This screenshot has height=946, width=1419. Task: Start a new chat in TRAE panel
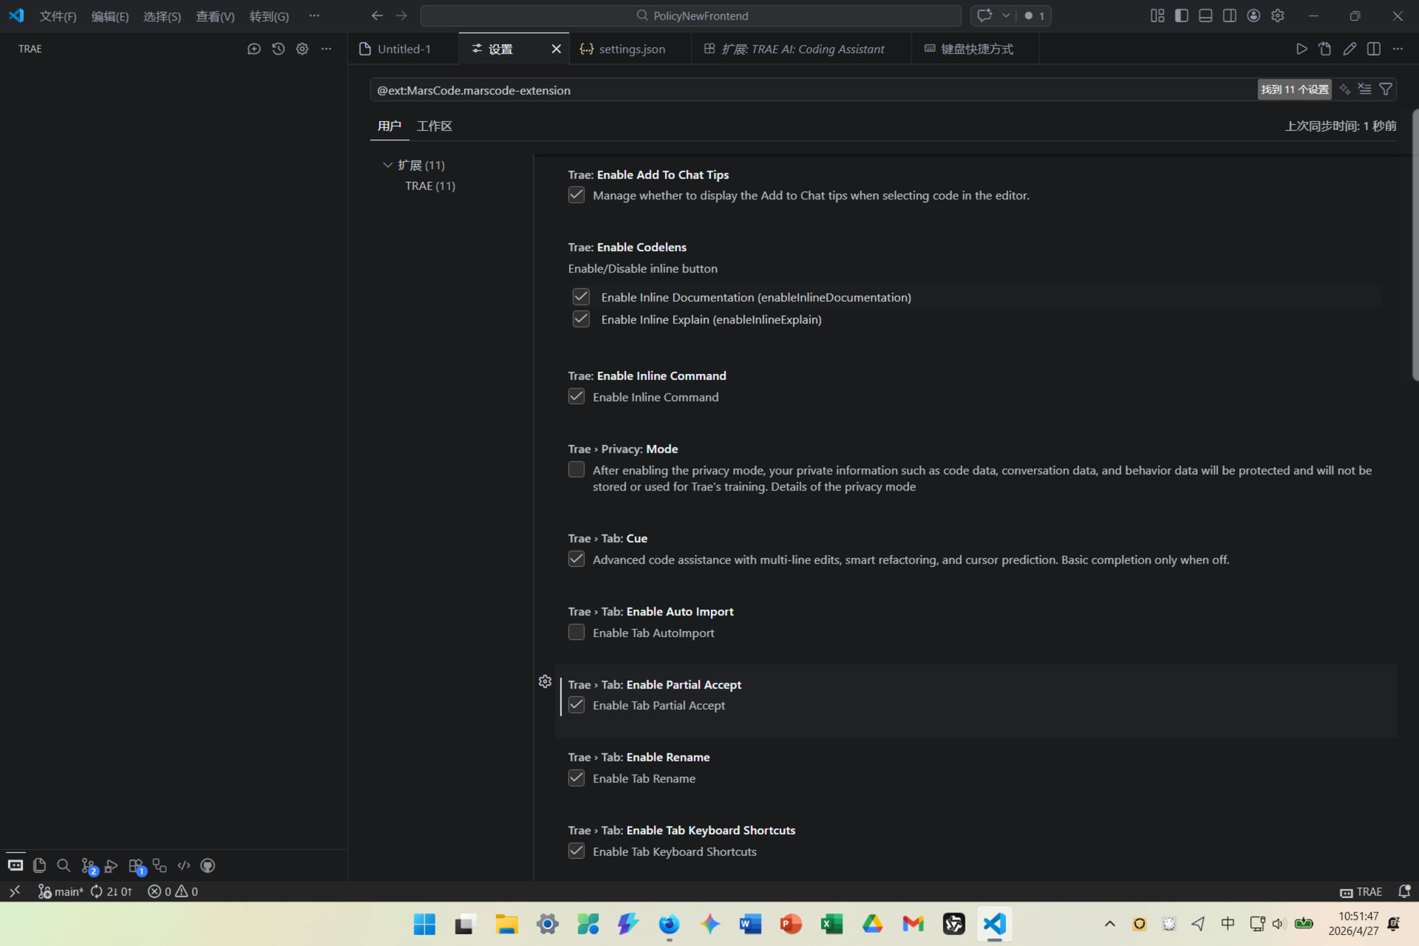pyautogui.click(x=253, y=49)
